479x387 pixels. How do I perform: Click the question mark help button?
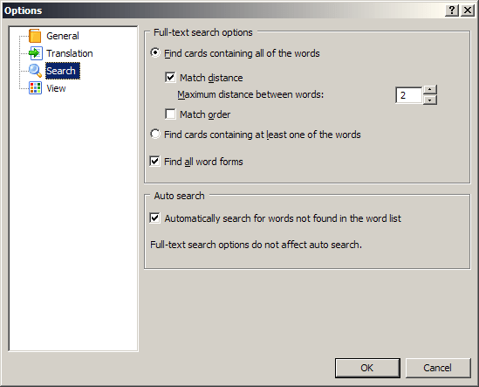452,10
